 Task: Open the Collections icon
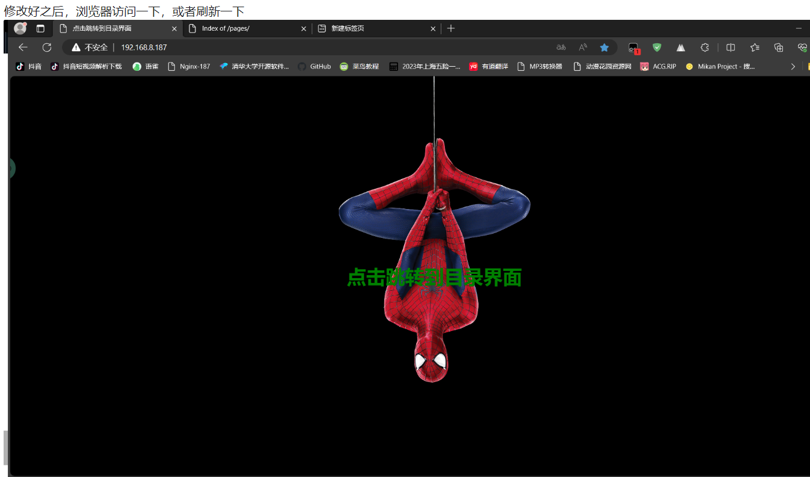click(779, 47)
